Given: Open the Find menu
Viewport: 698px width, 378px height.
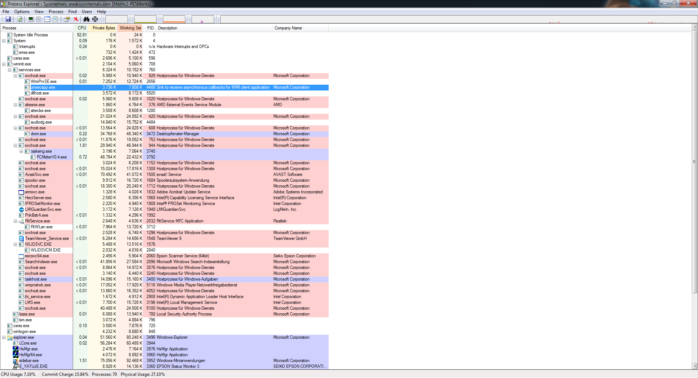Looking at the screenshot, I should pos(72,12).
